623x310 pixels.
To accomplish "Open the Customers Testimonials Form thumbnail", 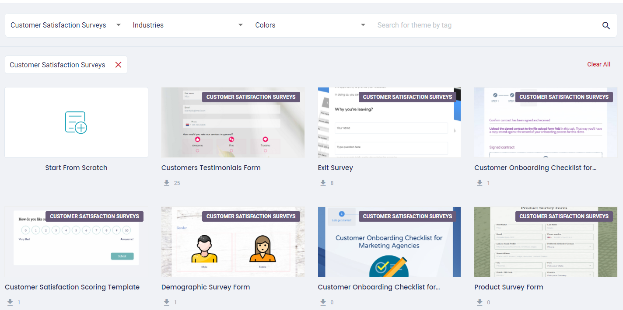I will pyautogui.click(x=233, y=122).
